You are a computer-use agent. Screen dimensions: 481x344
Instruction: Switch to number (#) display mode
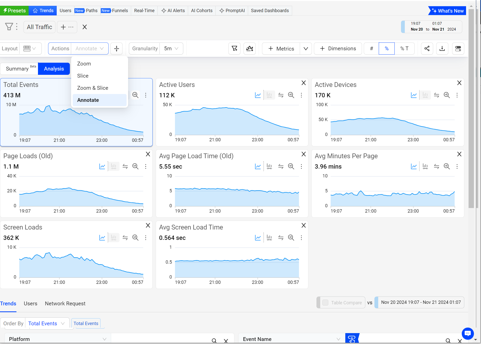[371, 49]
